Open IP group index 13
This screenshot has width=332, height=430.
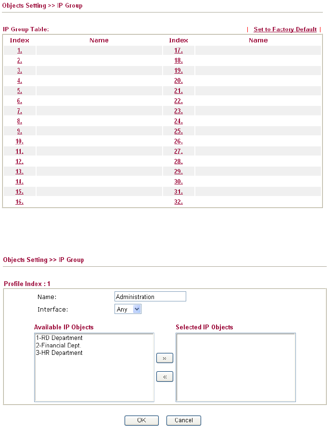[20, 171]
